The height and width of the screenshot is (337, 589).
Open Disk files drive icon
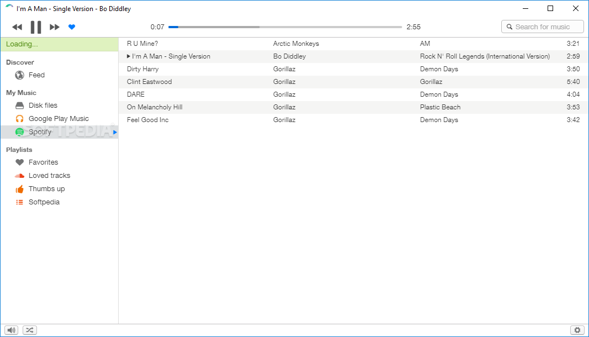[x=19, y=106]
